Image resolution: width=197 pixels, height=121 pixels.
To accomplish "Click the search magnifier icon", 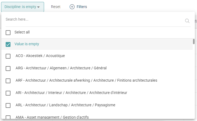I will point(187,21).
